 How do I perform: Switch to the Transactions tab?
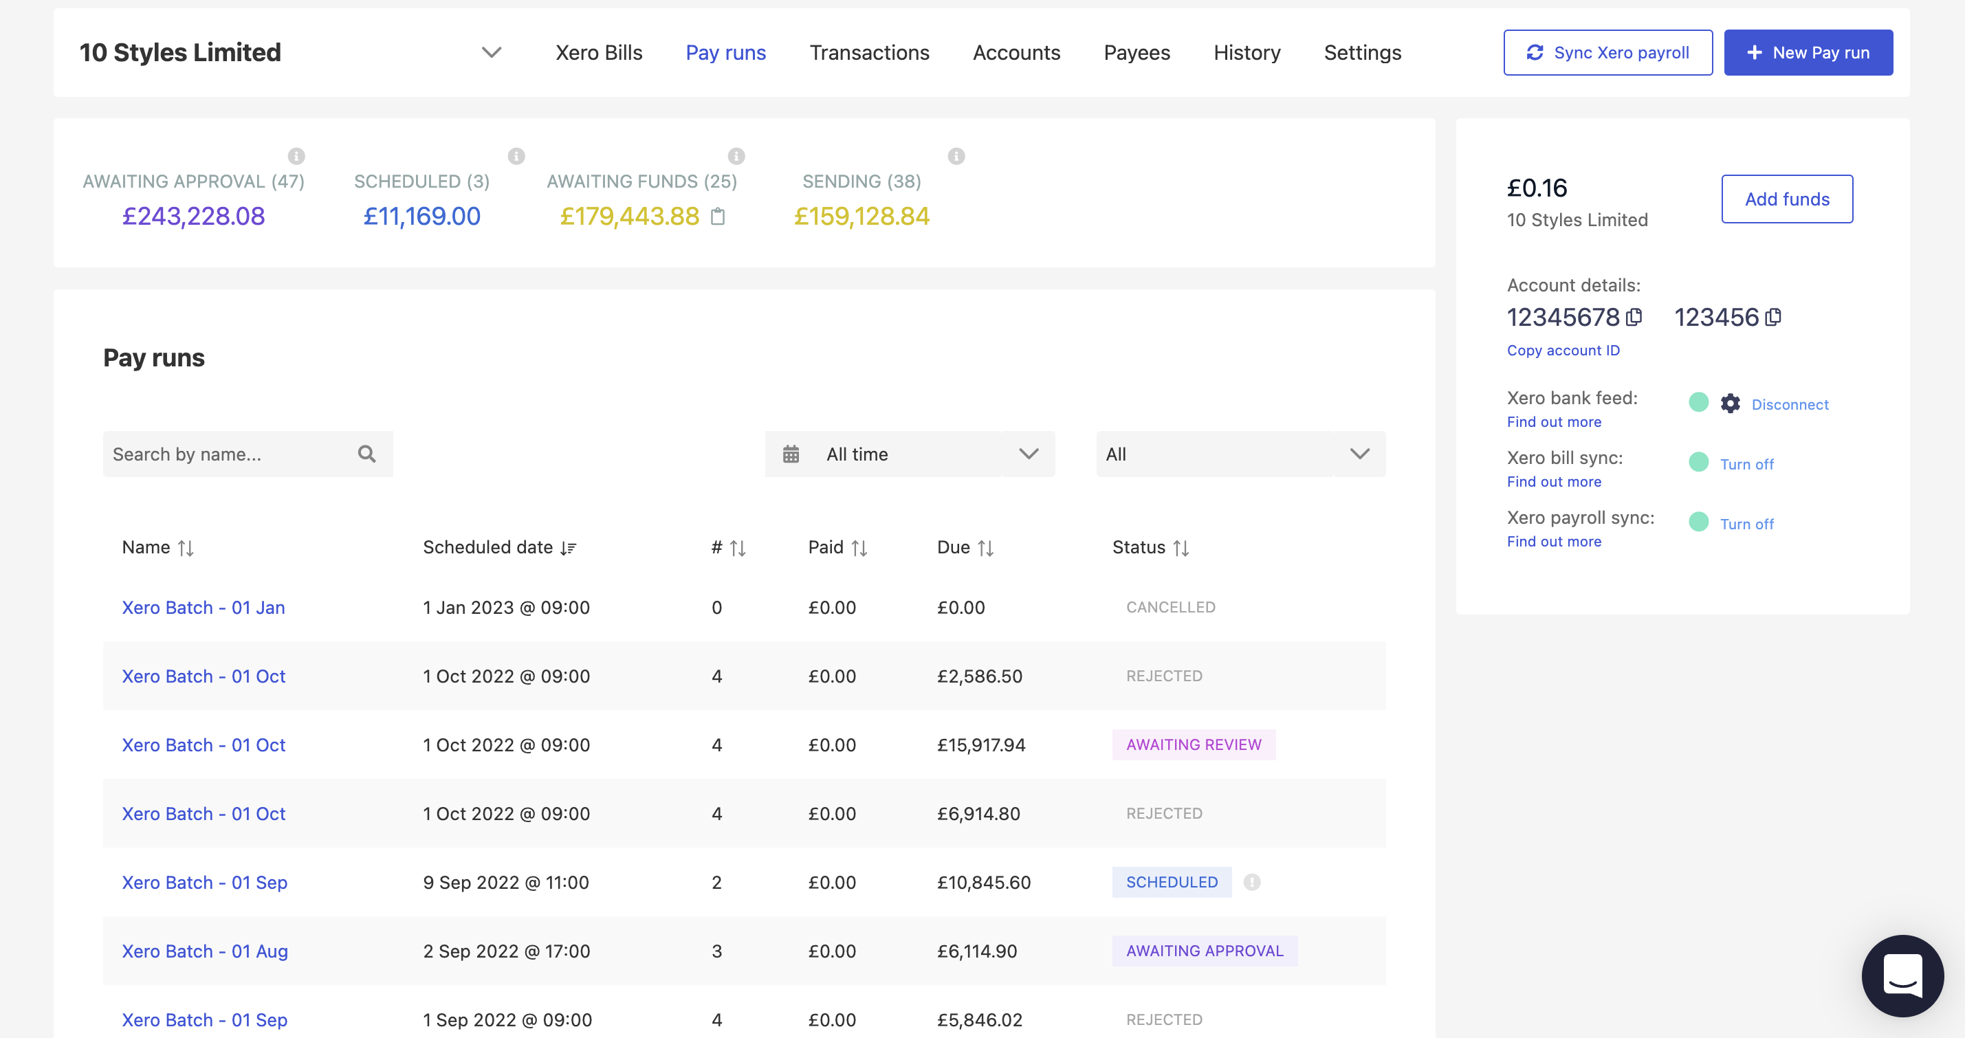(869, 53)
